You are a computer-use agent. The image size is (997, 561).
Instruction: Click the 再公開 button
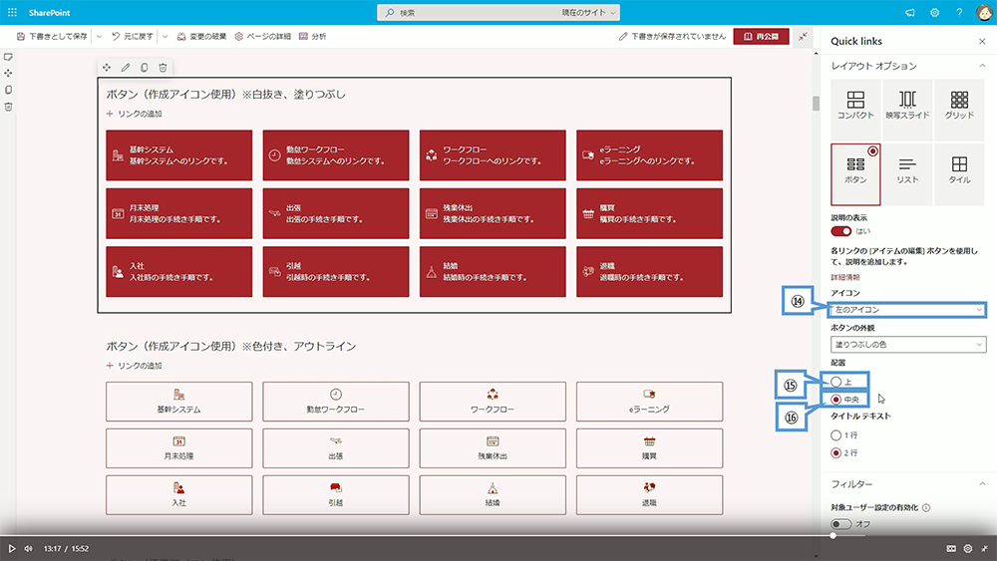[762, 36]
